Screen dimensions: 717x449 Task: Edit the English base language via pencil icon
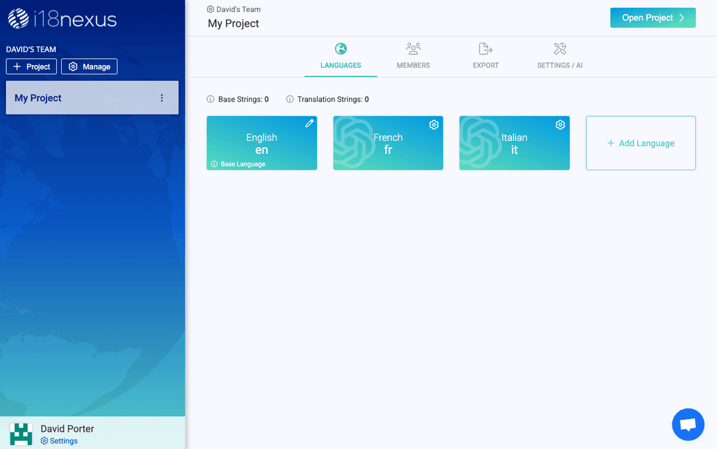coord(309,124)
